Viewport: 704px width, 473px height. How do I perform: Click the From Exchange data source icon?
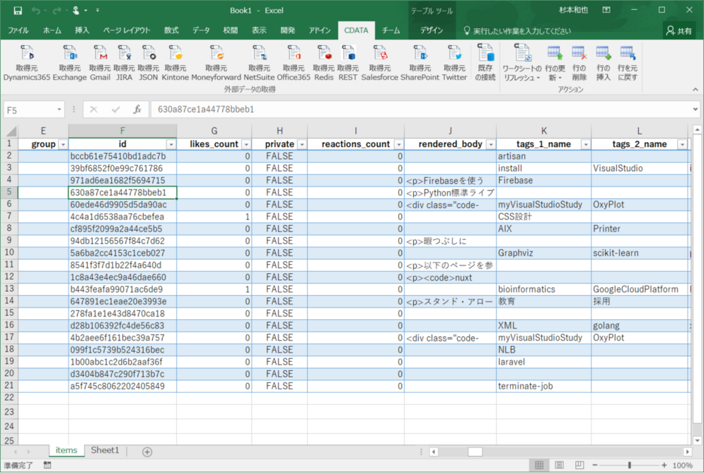[69, 62]
